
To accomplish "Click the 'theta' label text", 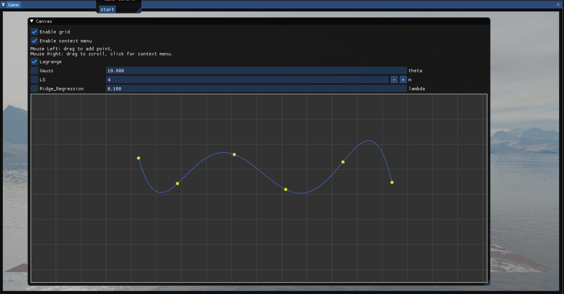I will pyautogui.click(x=415, y=71).
